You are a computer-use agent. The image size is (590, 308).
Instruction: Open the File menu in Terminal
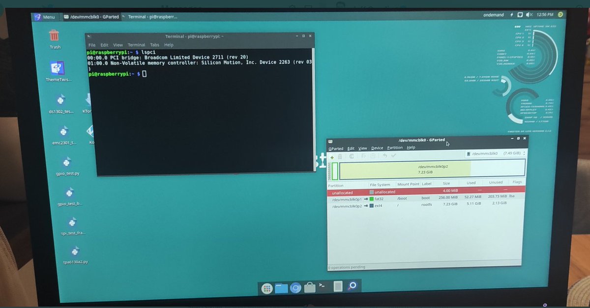click(92, 45)
